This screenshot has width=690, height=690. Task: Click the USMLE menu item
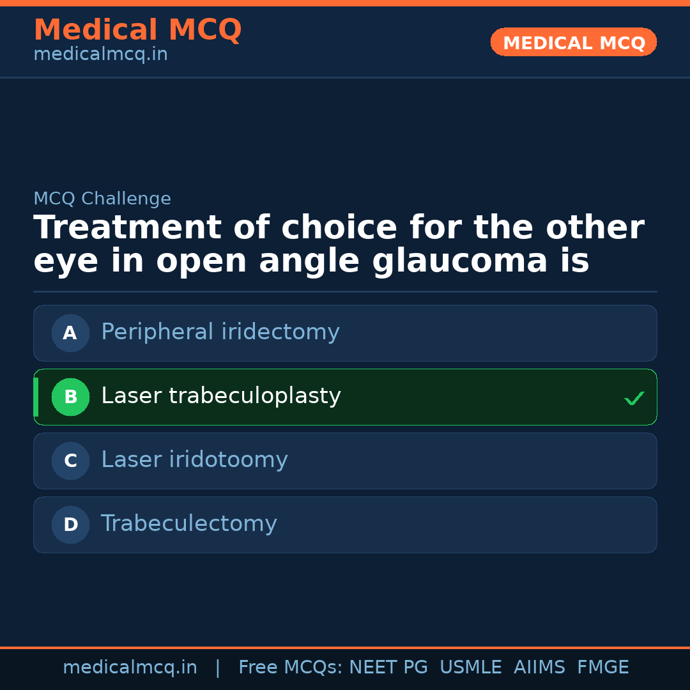[471, 667]
